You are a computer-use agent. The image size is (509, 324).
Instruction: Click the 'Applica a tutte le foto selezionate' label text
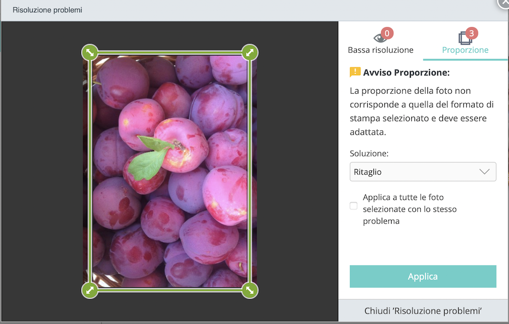pos(410,209)
